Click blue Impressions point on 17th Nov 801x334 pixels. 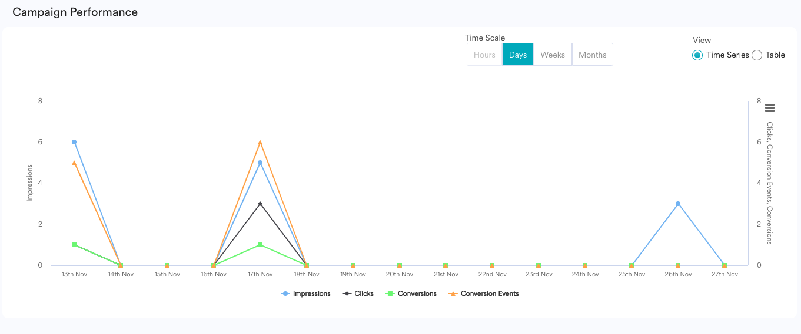[x=260, y=163]
